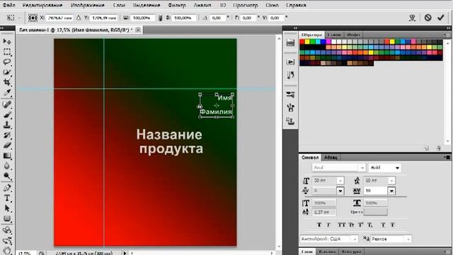Open the Файл menu
This screenshot has height=255, width=453.
coord(8,5)
